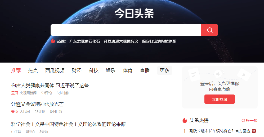Open hot search 拜登遭遇大规模抗议
The width and height of the screenshot is (264, 137).
click(x=121, y=41)
